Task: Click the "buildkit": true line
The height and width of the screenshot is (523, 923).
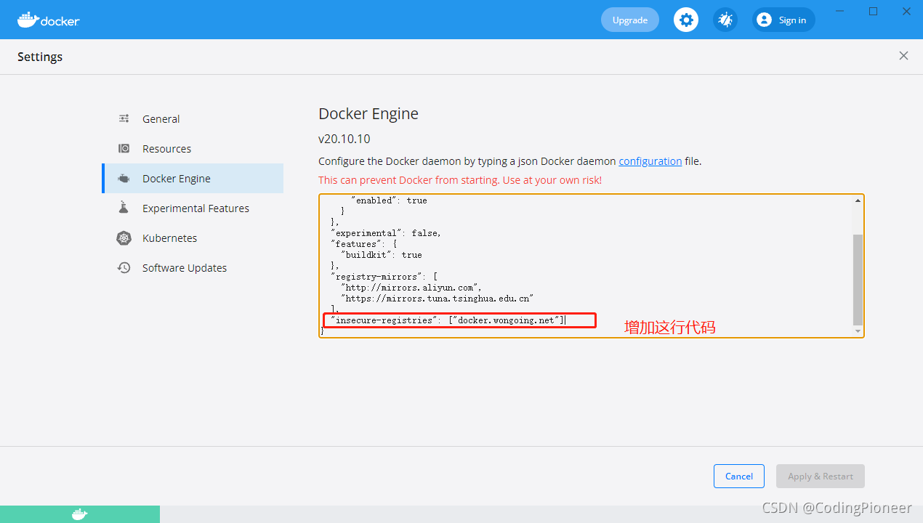Action: pos(382,255)
